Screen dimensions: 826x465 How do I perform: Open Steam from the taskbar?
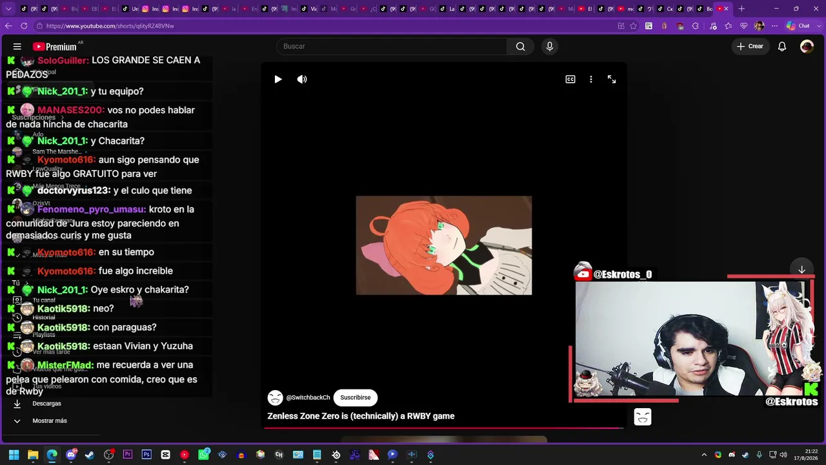pyautogui.click(x=90, y=455)
